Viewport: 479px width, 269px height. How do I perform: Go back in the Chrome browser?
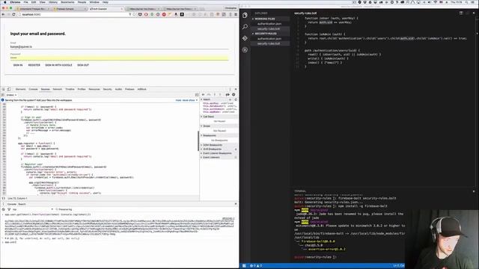[3, 14]
